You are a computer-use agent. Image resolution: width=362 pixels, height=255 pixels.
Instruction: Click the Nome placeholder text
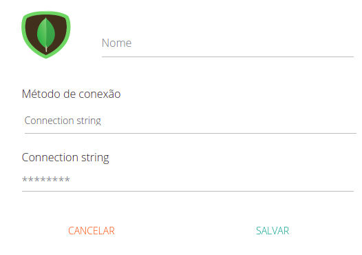coord(116,43)
